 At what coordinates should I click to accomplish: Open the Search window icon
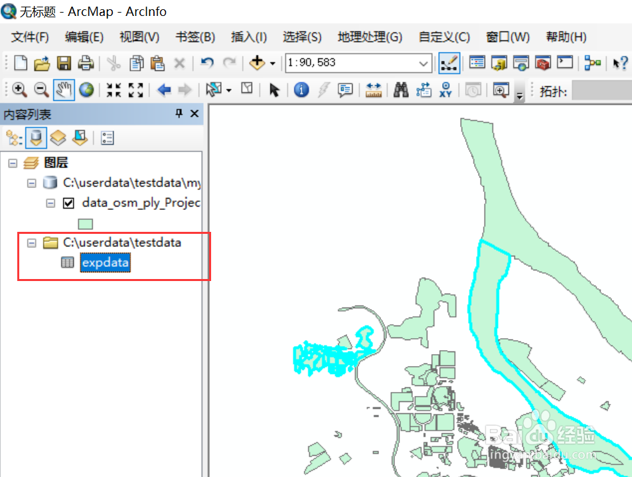click(520, 63)
